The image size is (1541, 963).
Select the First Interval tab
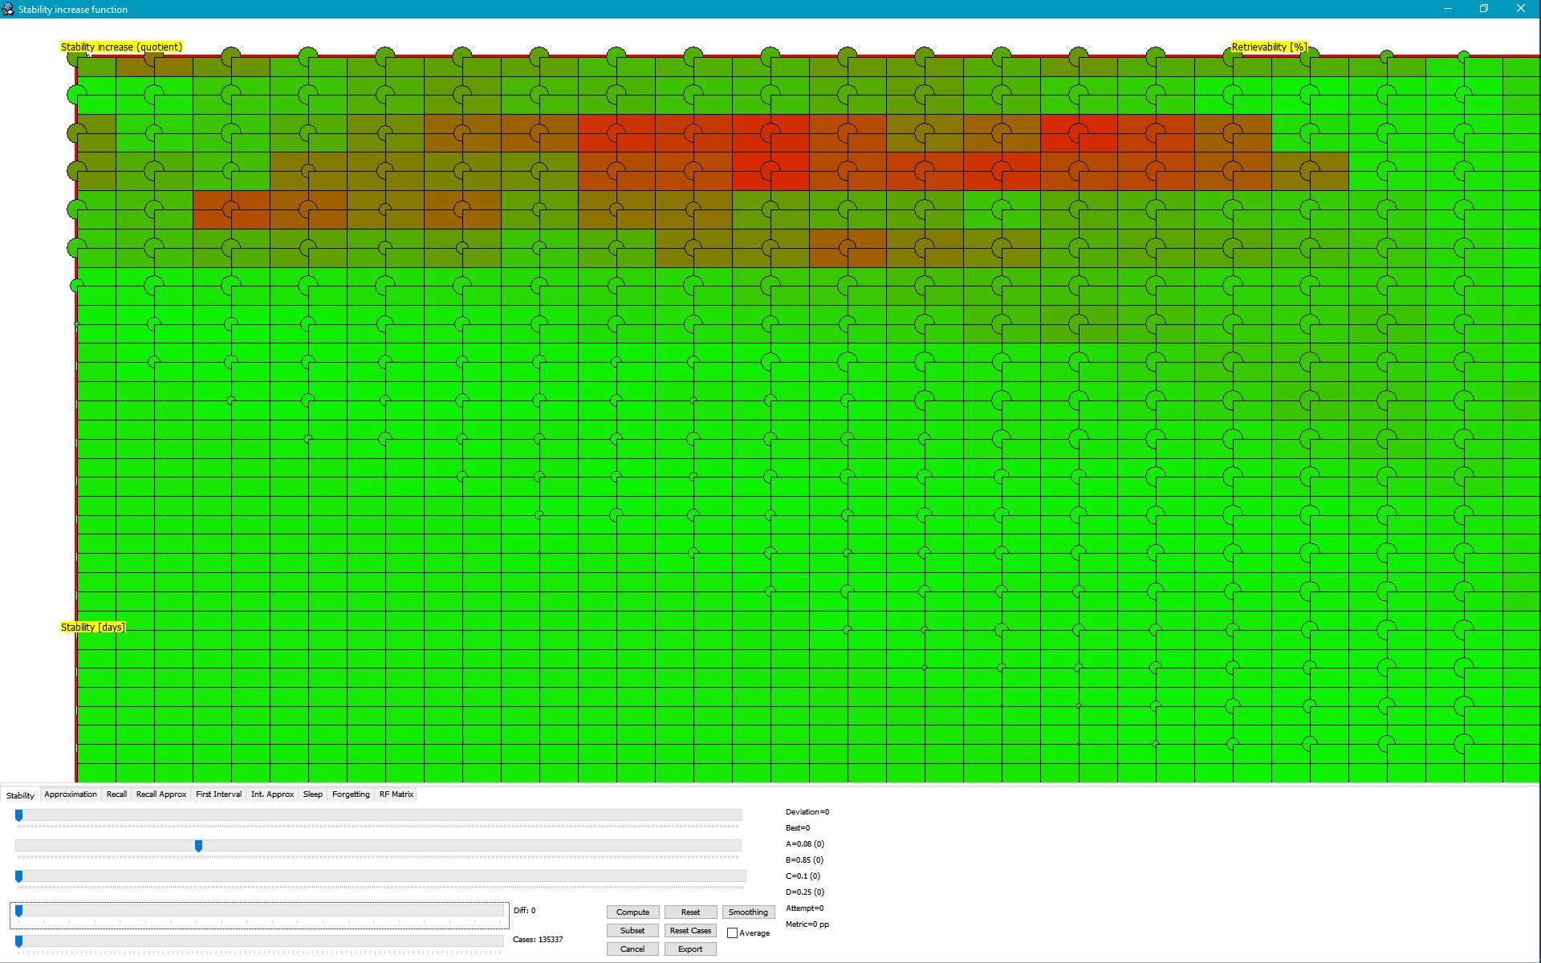pos(218,794)
